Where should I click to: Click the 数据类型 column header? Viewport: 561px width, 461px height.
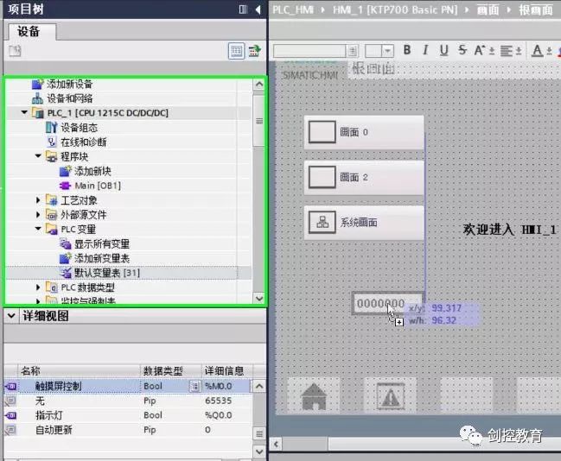171,371
